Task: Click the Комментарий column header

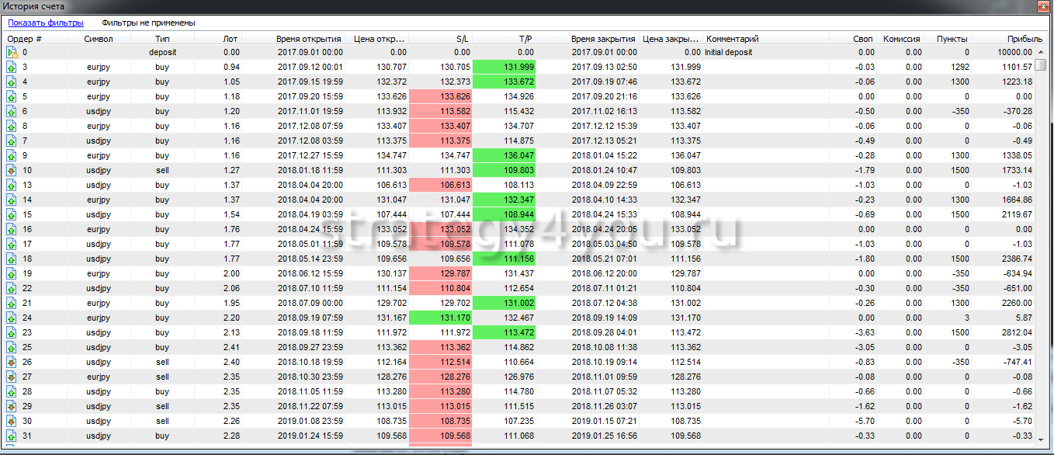Action: point(732,39)
